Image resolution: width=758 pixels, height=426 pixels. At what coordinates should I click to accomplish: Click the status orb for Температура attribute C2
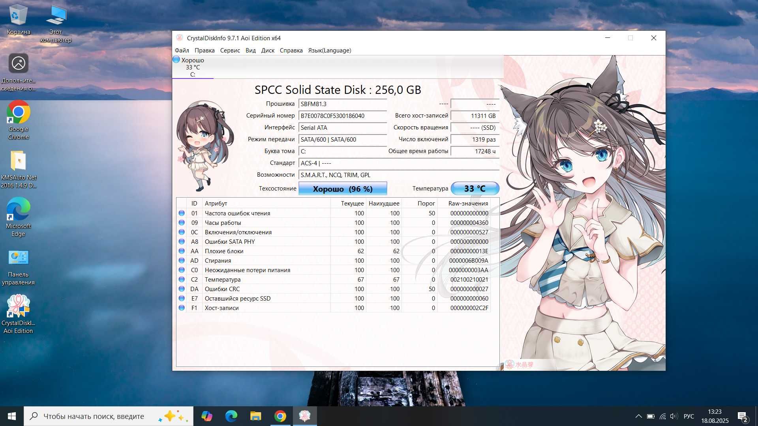tap(182, 279)
